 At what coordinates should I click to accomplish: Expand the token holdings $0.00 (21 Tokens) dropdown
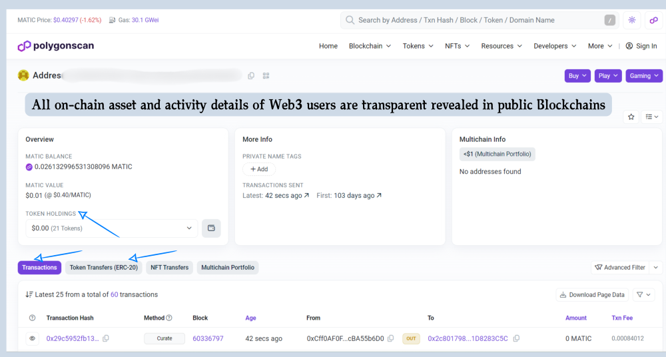[x=112, y=228]
